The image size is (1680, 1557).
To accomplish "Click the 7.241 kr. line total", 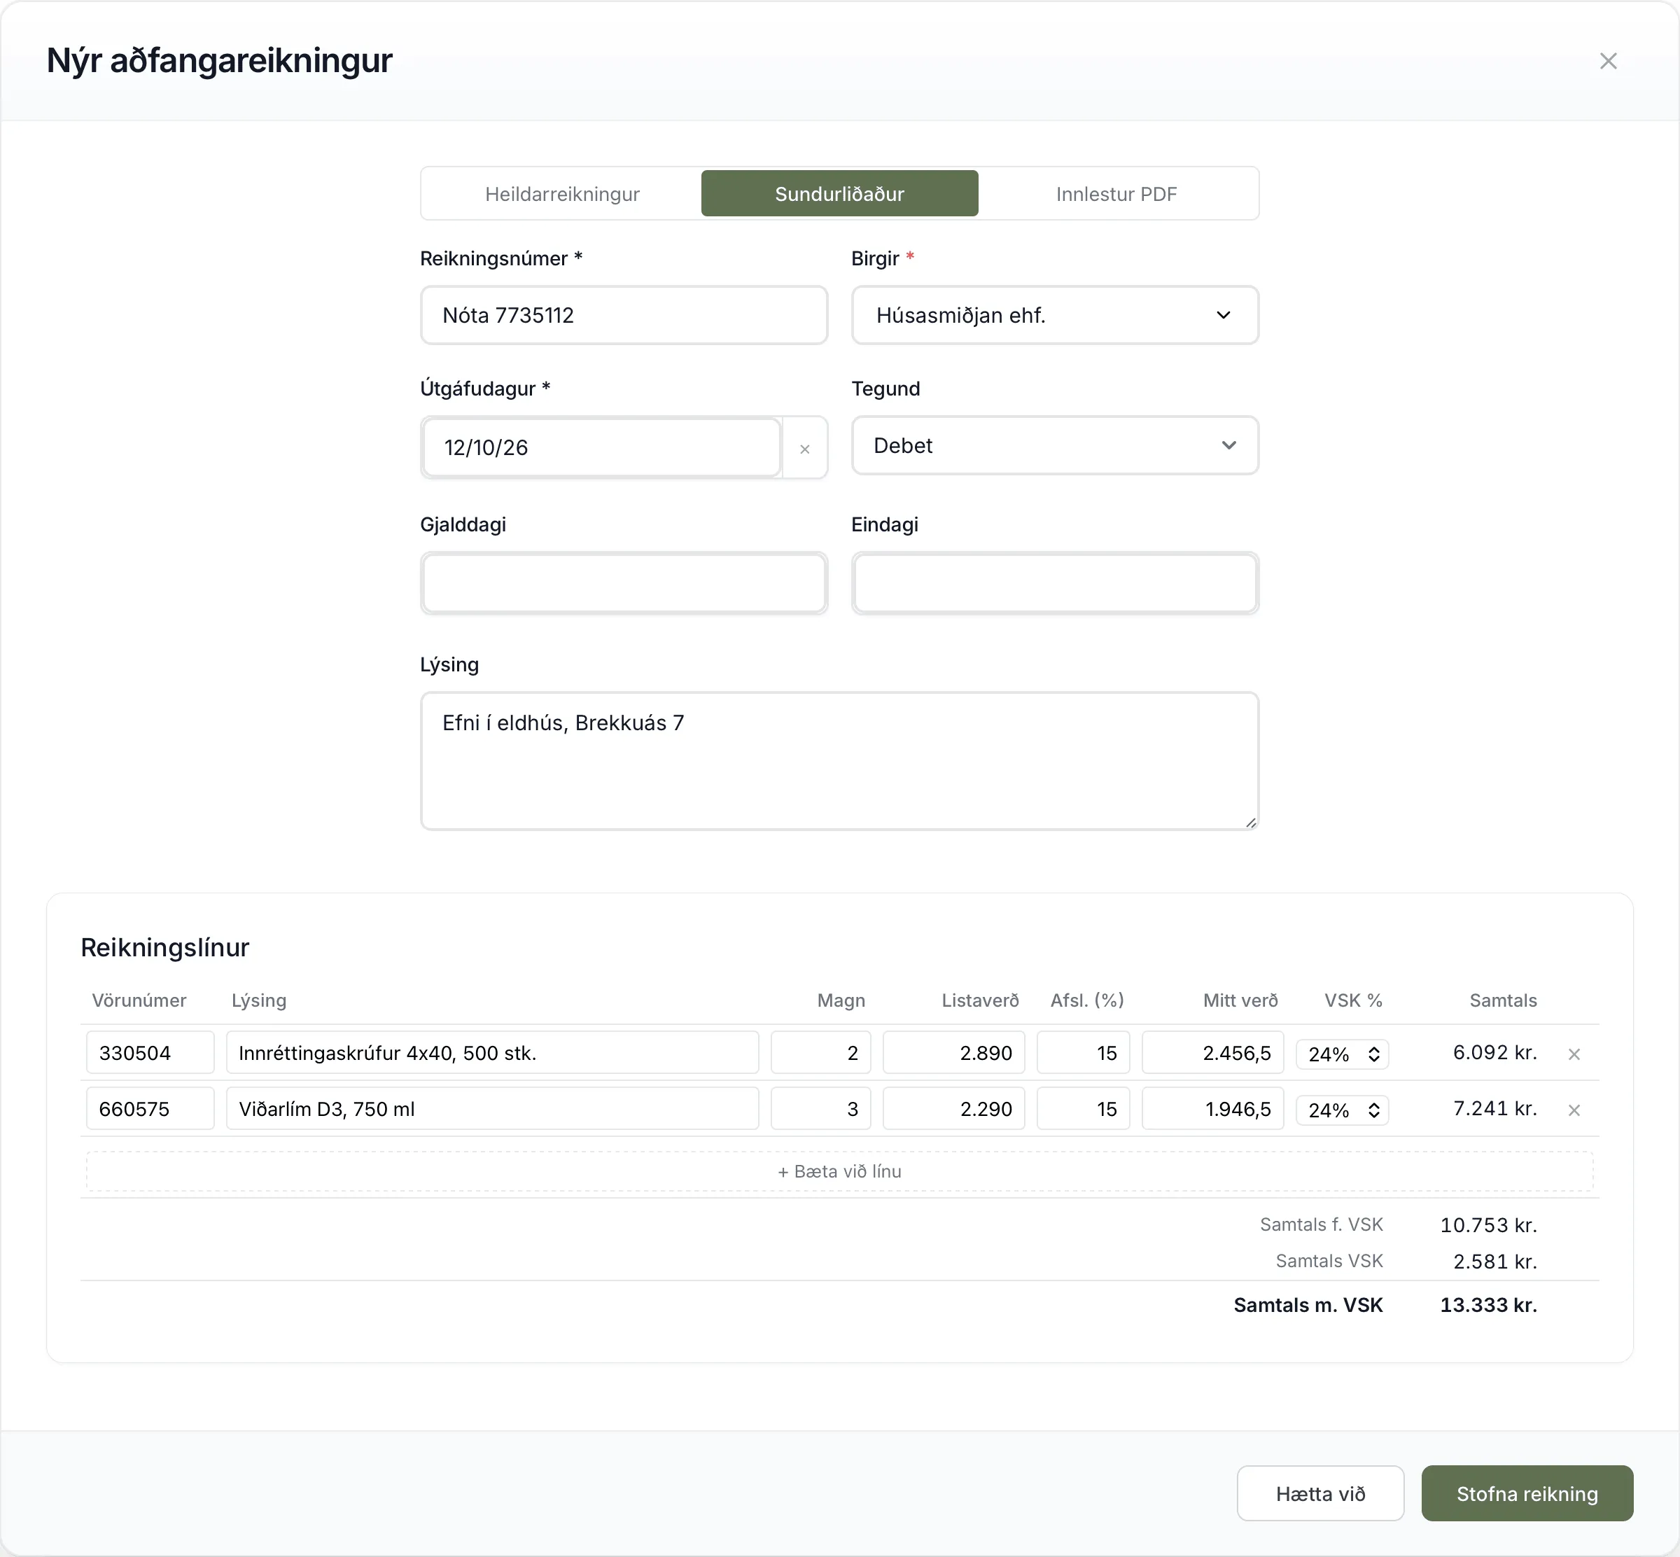I will coord(1494,1109).
